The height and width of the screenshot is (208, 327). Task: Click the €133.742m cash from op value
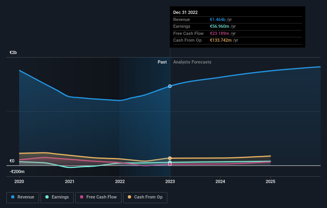[x=221, y=40]
